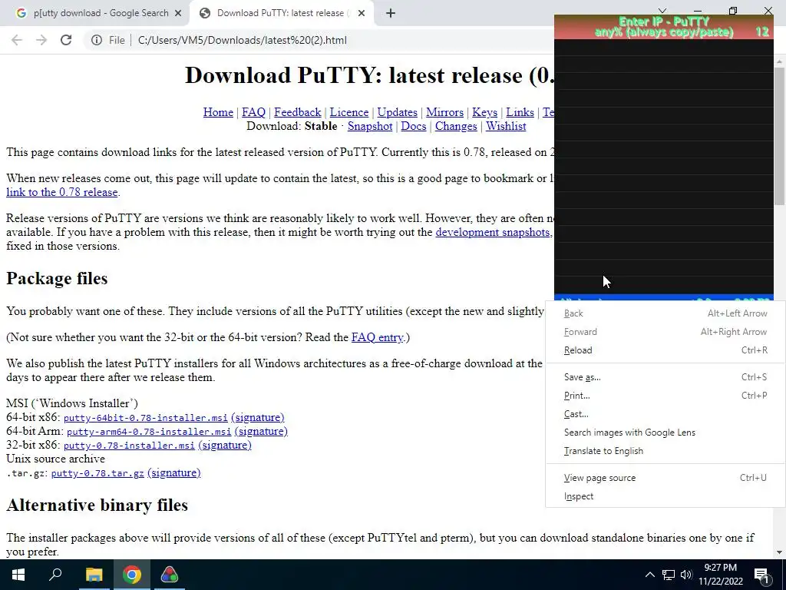Open the Licence link
Screen dimensions: 786x590
349,112
